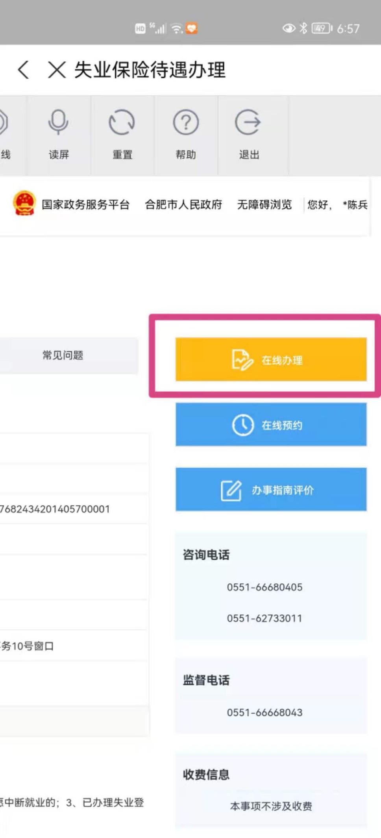
Task: Tap the eye comfort status icon
Action: tap(289, 28)
